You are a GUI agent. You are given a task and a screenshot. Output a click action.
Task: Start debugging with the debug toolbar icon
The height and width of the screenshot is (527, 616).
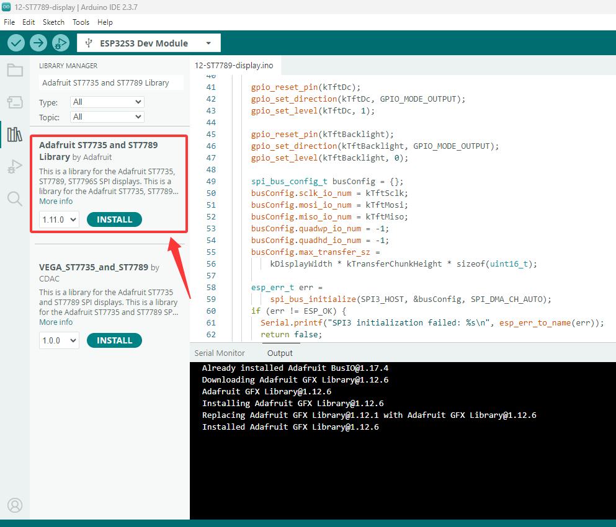(61, 43)
